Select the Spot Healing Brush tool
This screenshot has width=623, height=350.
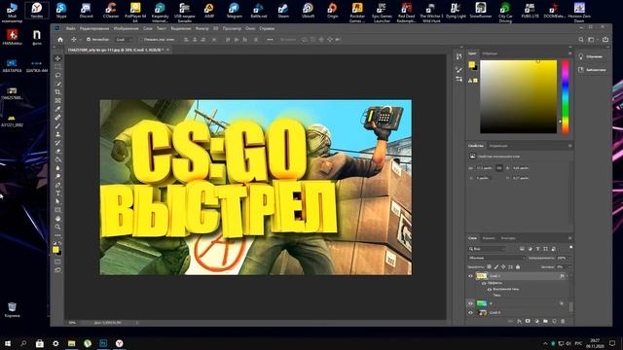pos(57,118)
